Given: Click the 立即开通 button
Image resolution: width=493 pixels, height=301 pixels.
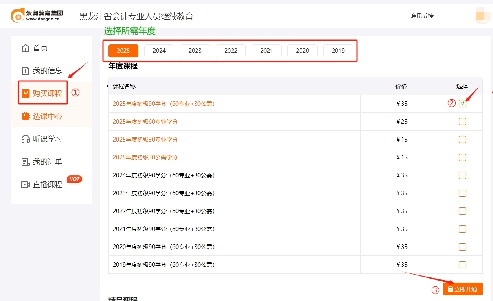Looking at the screenshot, I should (x=462, y=289).
